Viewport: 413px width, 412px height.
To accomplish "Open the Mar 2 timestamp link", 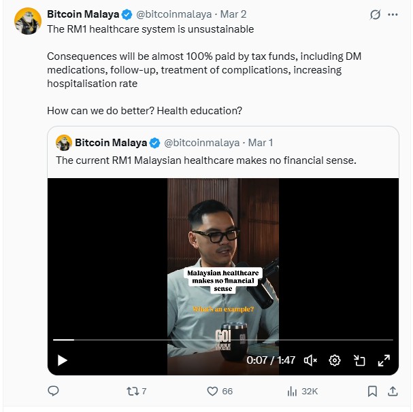I will (233, 14).
